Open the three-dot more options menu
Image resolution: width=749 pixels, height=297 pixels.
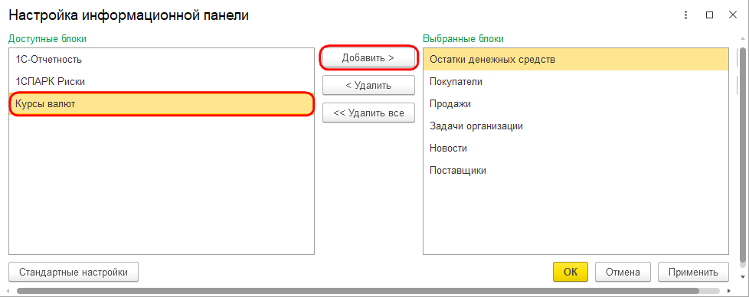686,15
